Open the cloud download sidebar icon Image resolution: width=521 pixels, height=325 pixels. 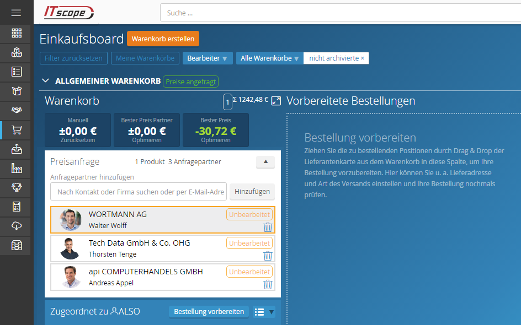tap(17, 226)
